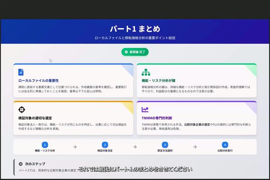Click the bold 比較対象企業の選定 text in TNMM card
The image size is (270, 180).
(x=197, y=125)
